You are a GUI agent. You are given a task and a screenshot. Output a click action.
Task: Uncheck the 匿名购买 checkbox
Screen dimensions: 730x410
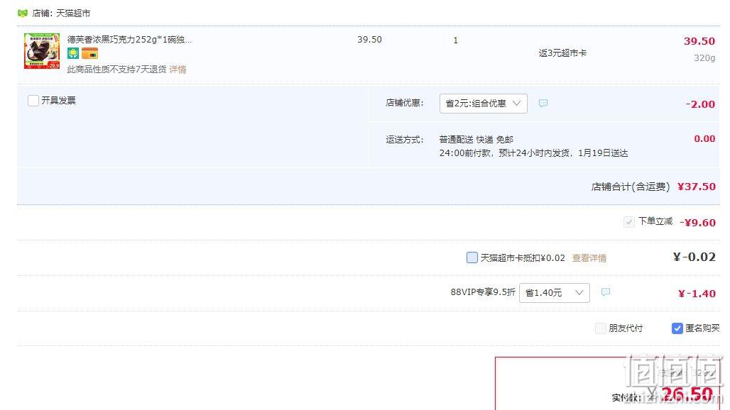[x=677, y=328]
